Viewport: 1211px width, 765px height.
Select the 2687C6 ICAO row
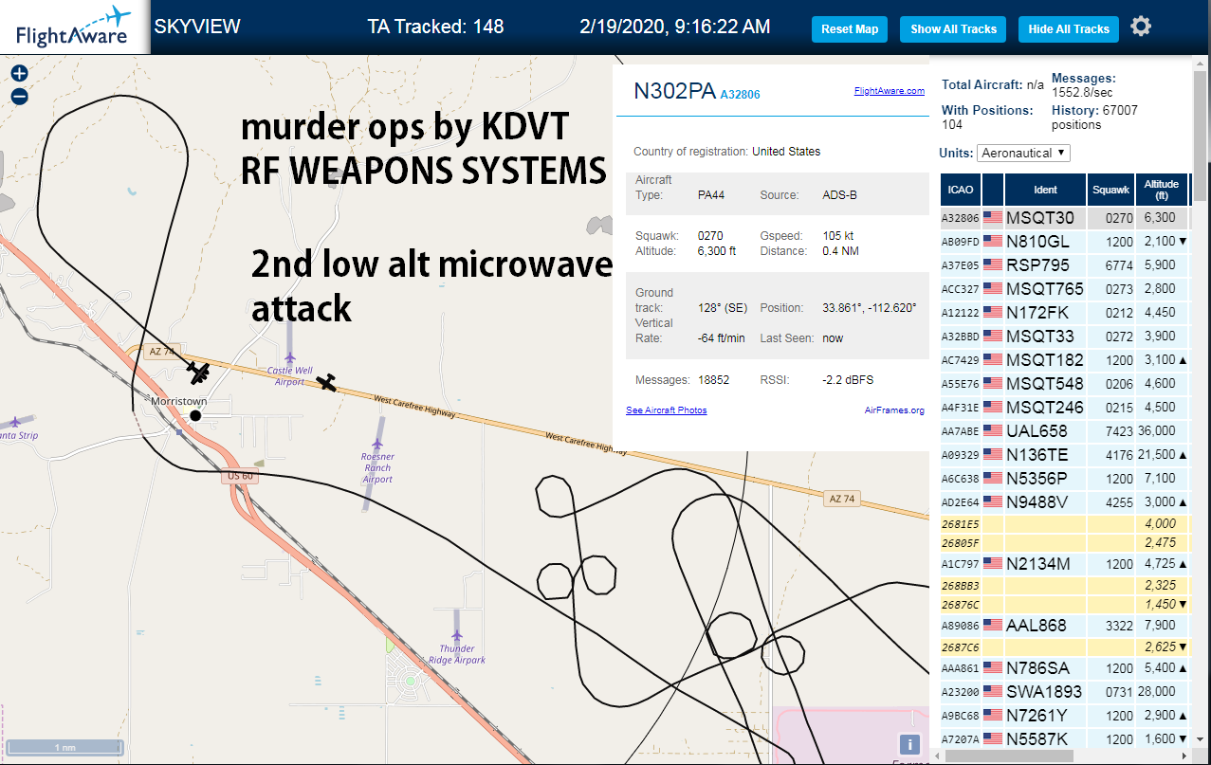[x=1064, y=647]
